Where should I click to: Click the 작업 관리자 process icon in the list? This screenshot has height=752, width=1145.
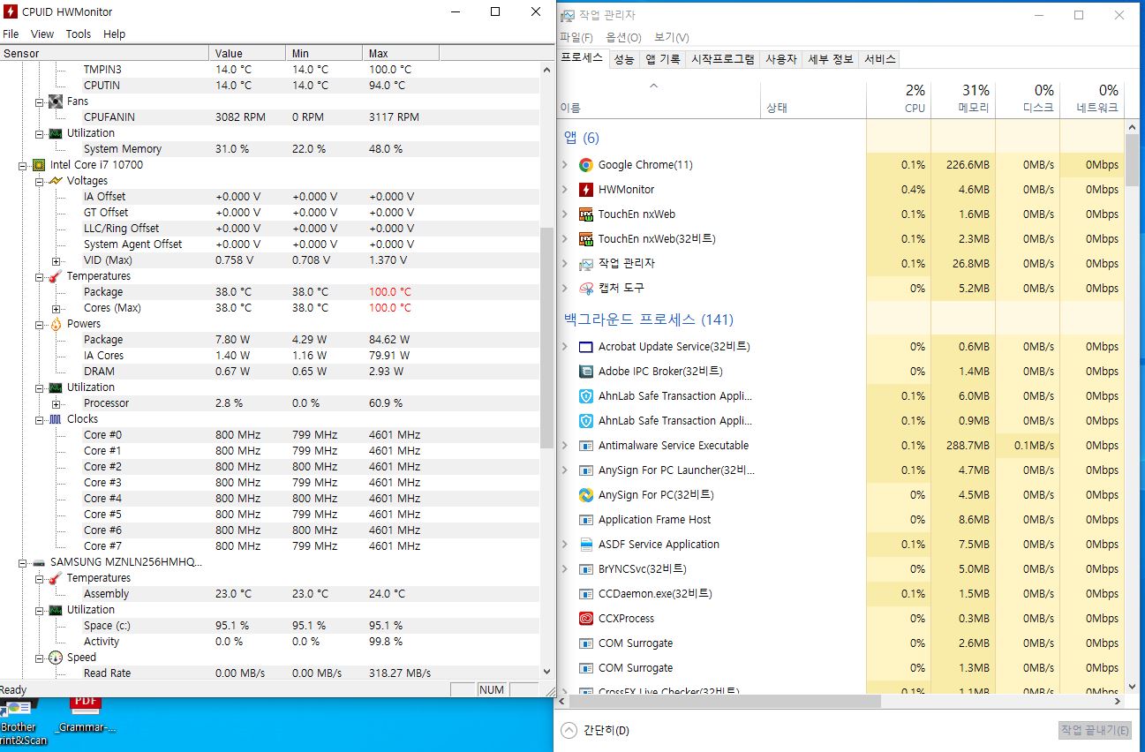coord(585,264)
